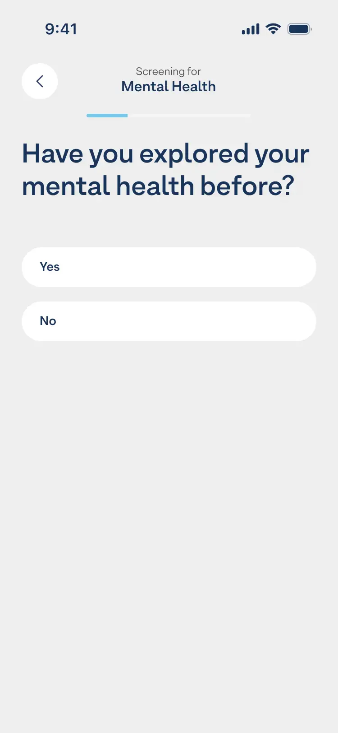This screenshot has width=338, height=733.
Task: Click the 9:41 clock display
Action: 62,28
